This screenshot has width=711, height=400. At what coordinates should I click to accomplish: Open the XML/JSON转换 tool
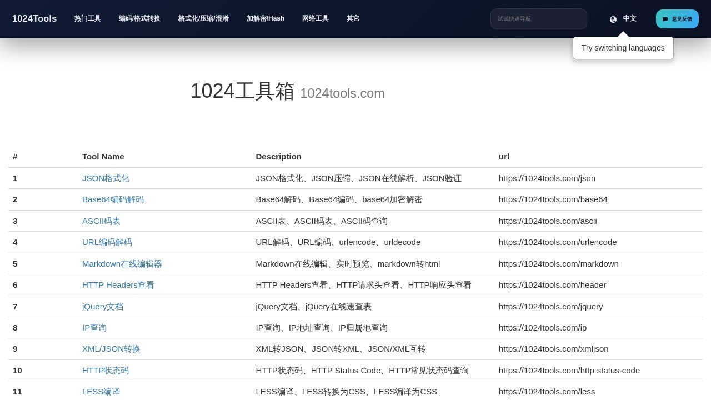click(111, 349)
